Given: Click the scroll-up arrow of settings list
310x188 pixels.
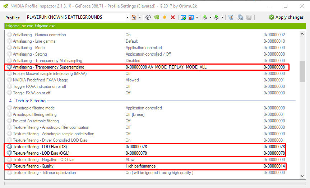Looking at the screenshot, I should [302, 34].
